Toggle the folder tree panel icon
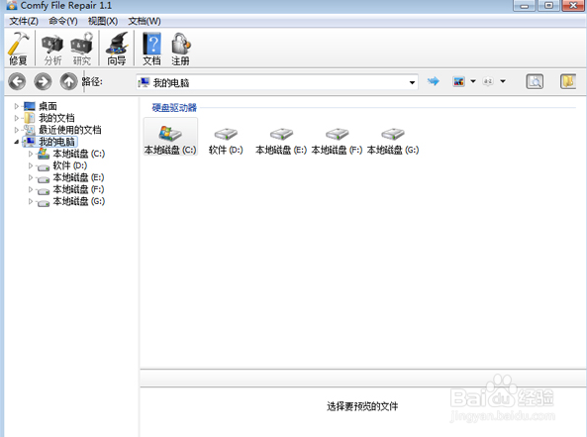This screenshot has height=437, width=587. pyautogui.click(x=568, y=81)
